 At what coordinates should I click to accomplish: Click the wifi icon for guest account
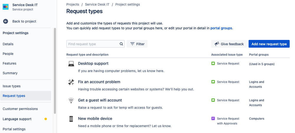71,101
